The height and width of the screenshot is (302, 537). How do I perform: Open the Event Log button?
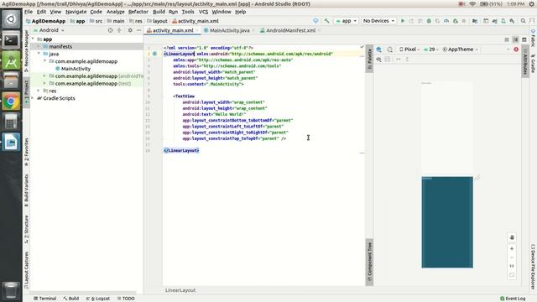[x=513, y=299]
